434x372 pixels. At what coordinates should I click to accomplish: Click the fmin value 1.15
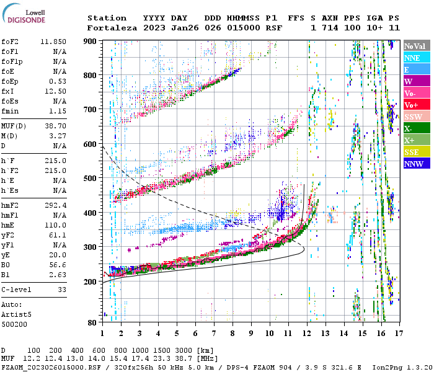coord(58,111)
